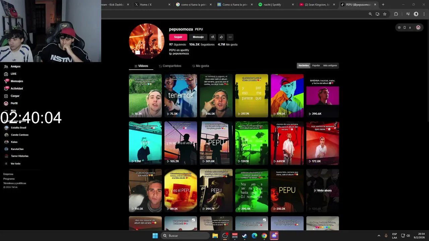429x241 pixels.
Task: Open the three-dot more options on the profile
Action: click(x=230, y=37)
